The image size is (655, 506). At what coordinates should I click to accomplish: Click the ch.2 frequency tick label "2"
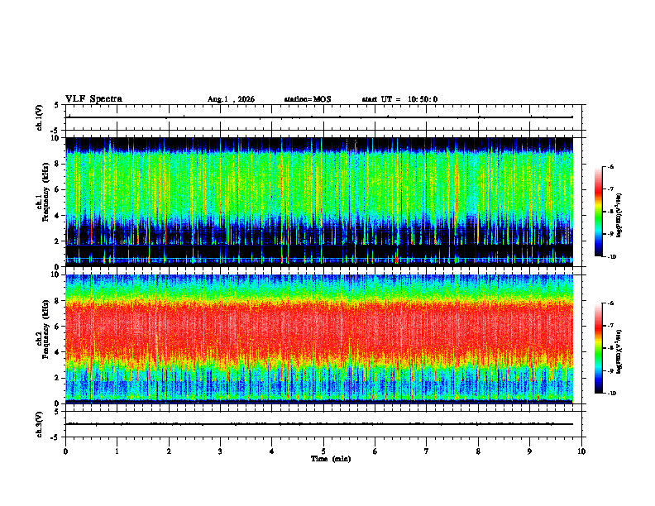click(x=57, y=378)
